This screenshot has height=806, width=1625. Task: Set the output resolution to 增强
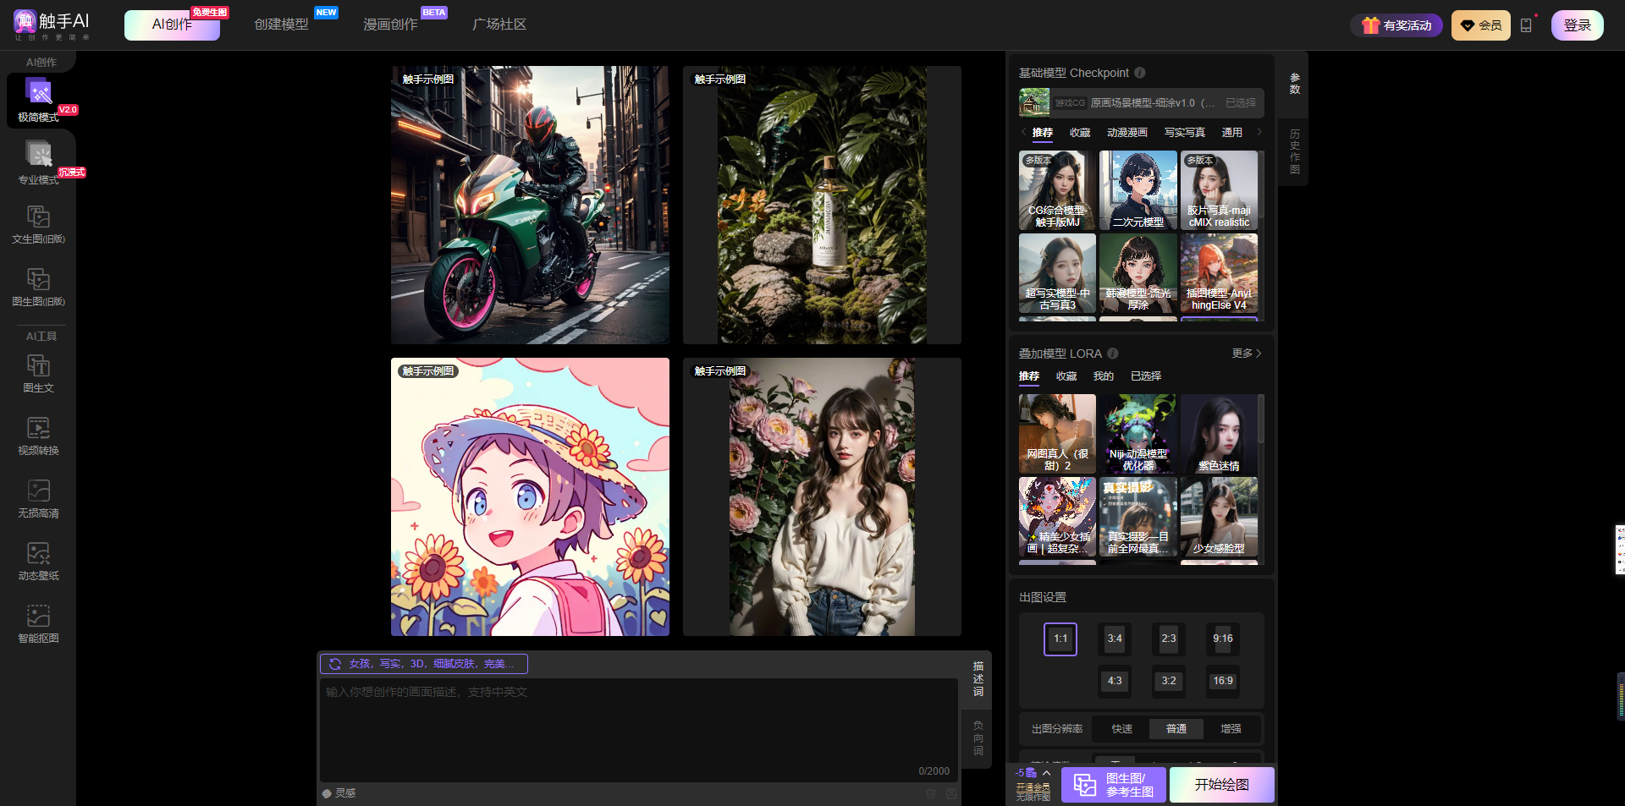(1230, 728)
